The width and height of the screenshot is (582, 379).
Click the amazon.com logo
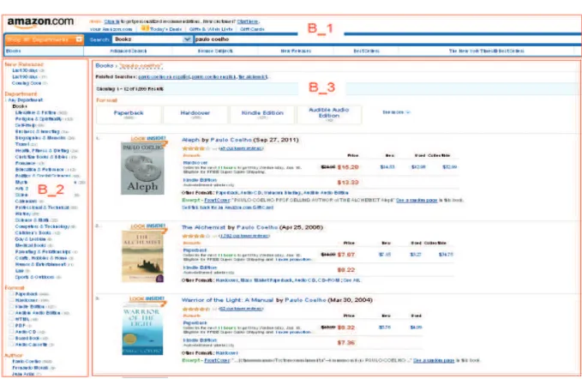(40, 22)
